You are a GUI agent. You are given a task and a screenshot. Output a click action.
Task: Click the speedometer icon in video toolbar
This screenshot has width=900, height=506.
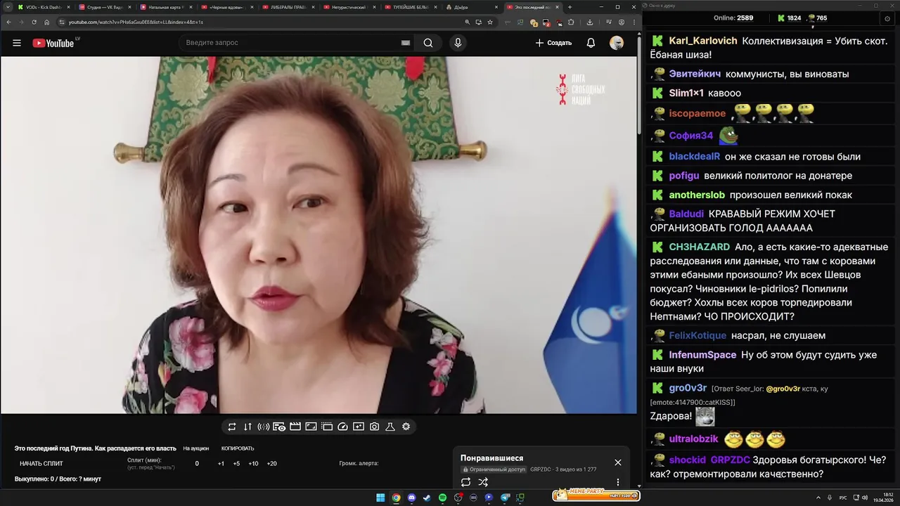[343, 427]
